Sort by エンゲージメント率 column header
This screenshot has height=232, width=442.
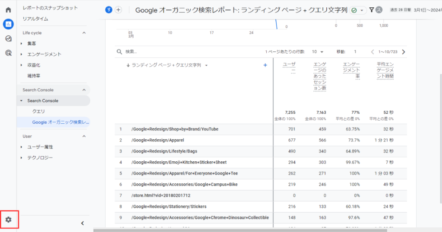click(351, 70)
